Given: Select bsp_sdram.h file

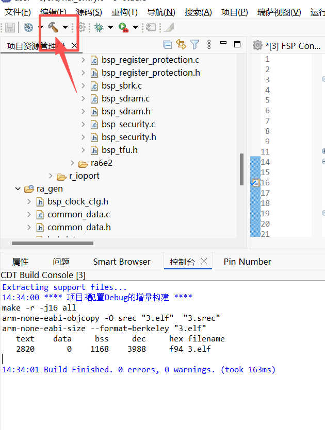Looking at the screenshot, I should 126,111.
